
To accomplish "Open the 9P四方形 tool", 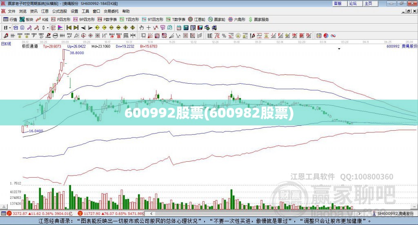I will click(84, 20).
